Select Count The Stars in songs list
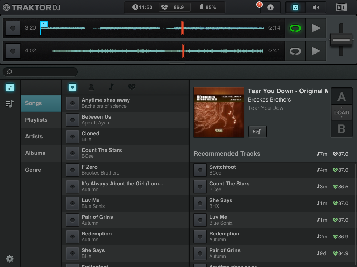The height and width of the screenshot is (267, 357). [126, 153]
